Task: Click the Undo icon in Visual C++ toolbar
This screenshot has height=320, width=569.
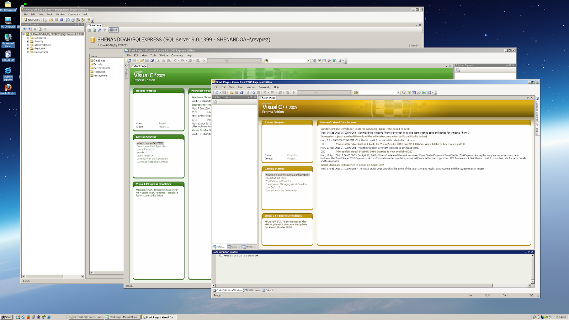Action: click(x=265, y=92)
